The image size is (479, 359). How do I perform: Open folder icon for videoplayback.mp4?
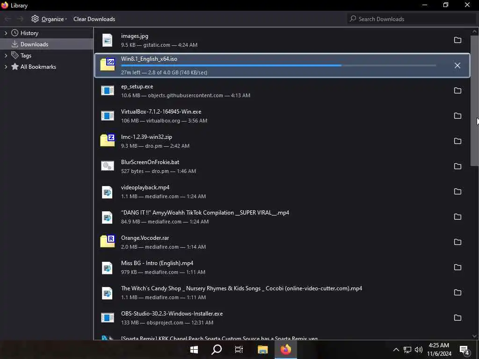pyautogui.click(x=457, y=192)
